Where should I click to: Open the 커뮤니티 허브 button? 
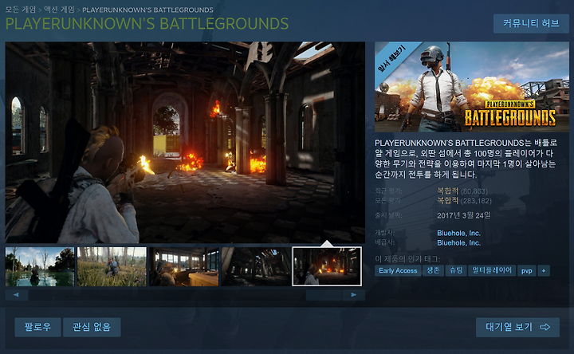click(531, 23)
